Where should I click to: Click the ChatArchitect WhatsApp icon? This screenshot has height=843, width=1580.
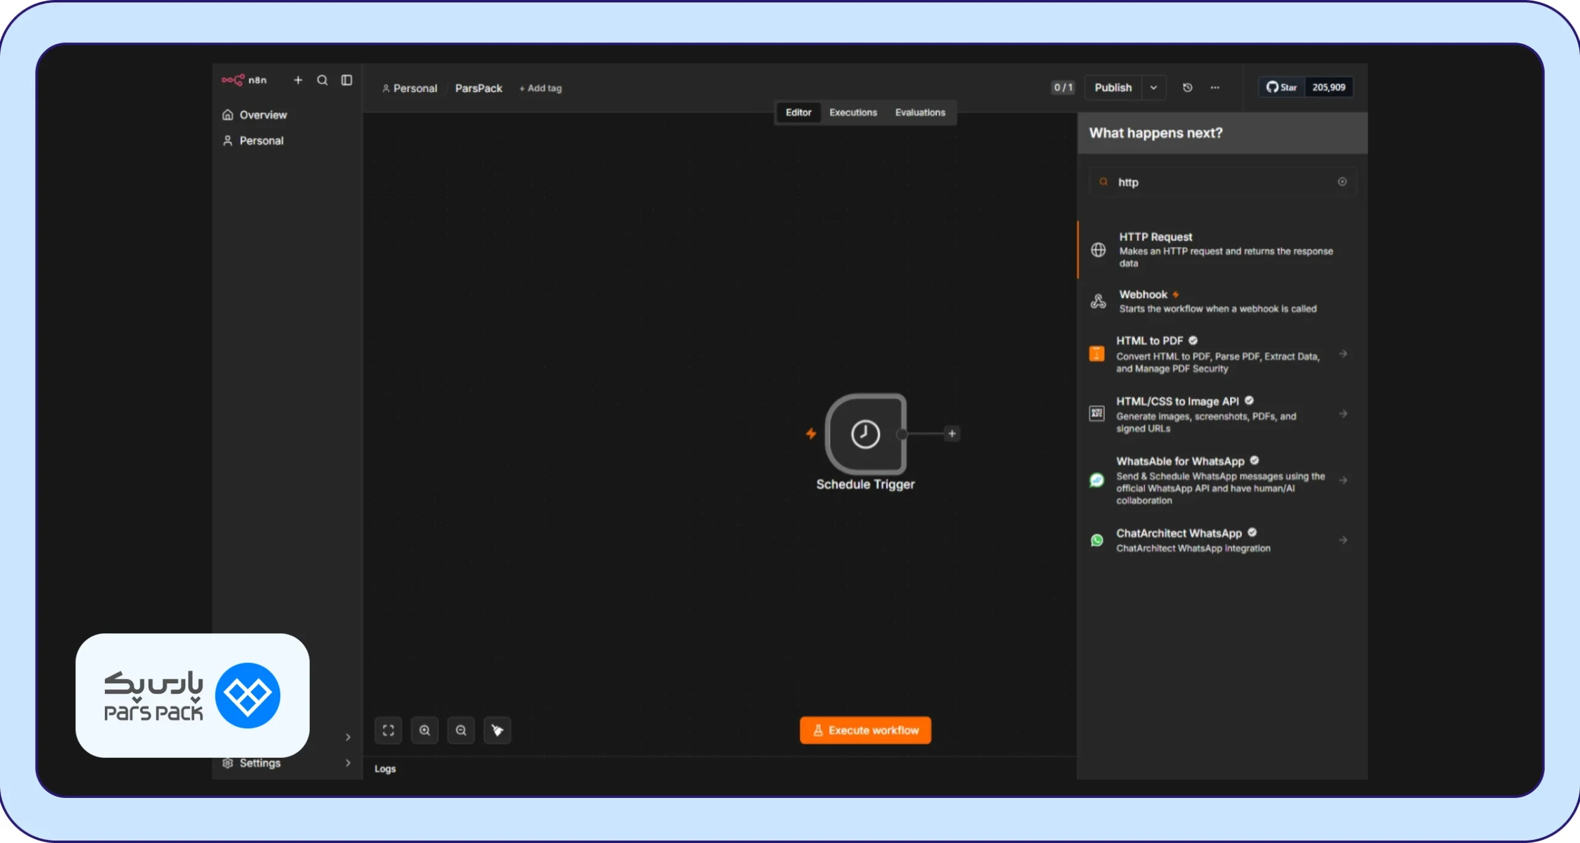tap(1097, 540)
